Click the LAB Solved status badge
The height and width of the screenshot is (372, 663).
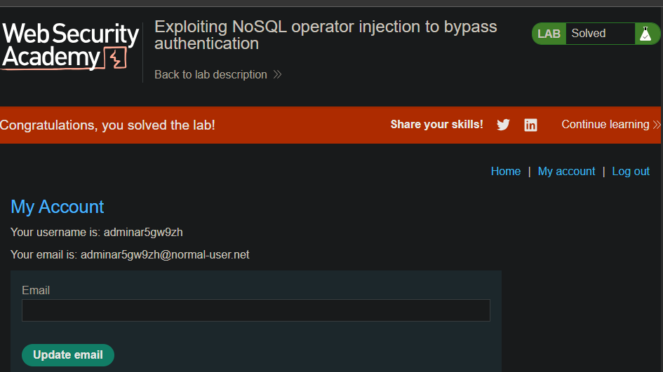point(596,34)
